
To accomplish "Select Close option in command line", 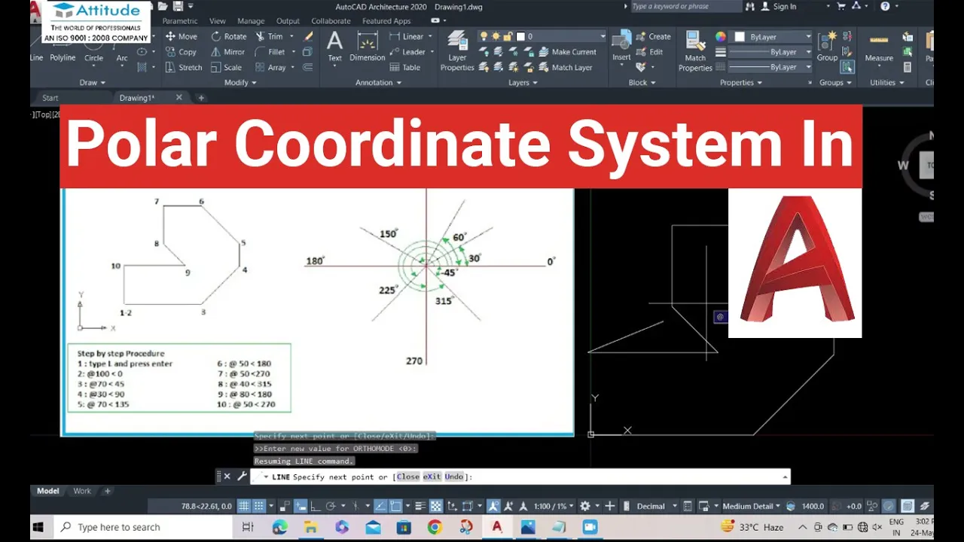I will tap(407, 477).
